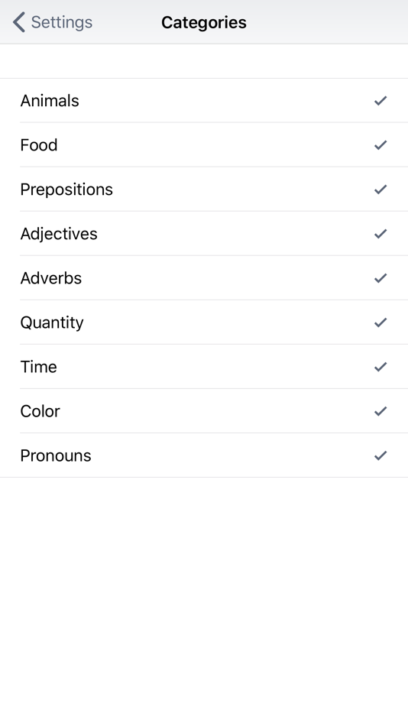Select the Food category label
Screen dimensions: 408x726
coord(39,145)
